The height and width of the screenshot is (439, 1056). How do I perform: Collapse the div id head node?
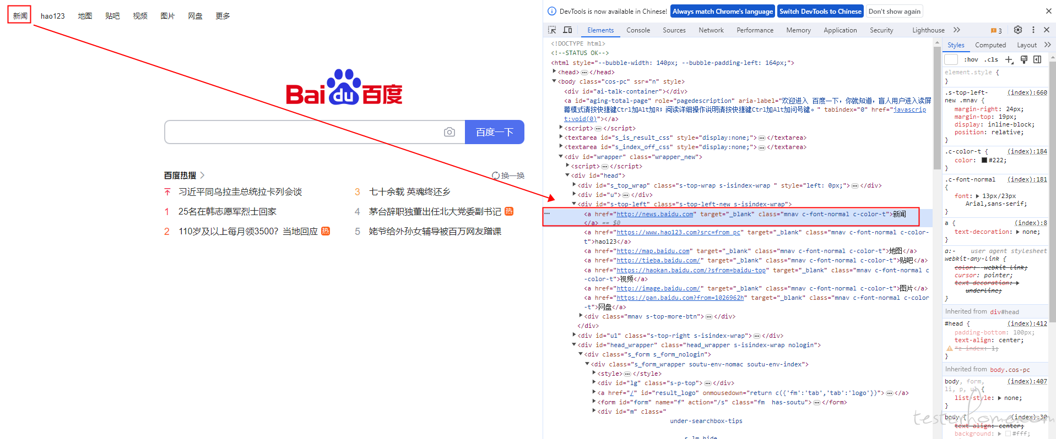tap(568, 175)
